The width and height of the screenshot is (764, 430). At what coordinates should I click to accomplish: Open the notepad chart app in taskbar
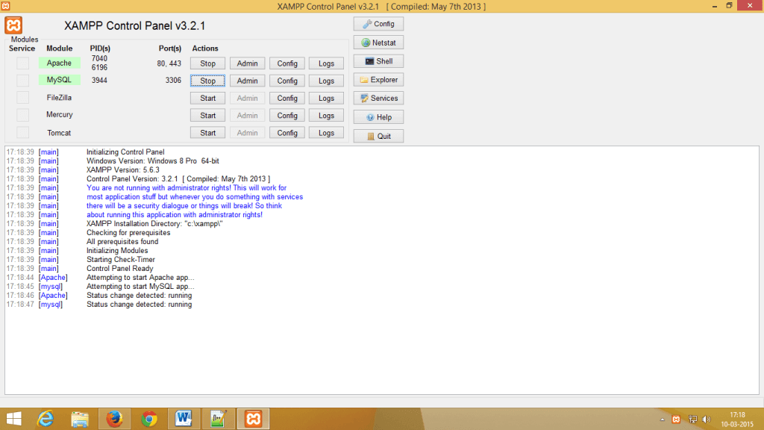point(219,419)
